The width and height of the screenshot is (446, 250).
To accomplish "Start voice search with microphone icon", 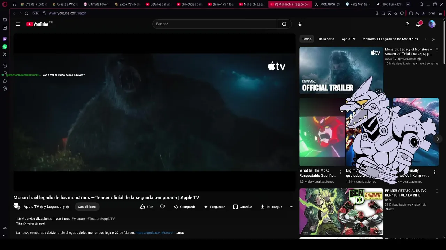I will coord(300,24).
